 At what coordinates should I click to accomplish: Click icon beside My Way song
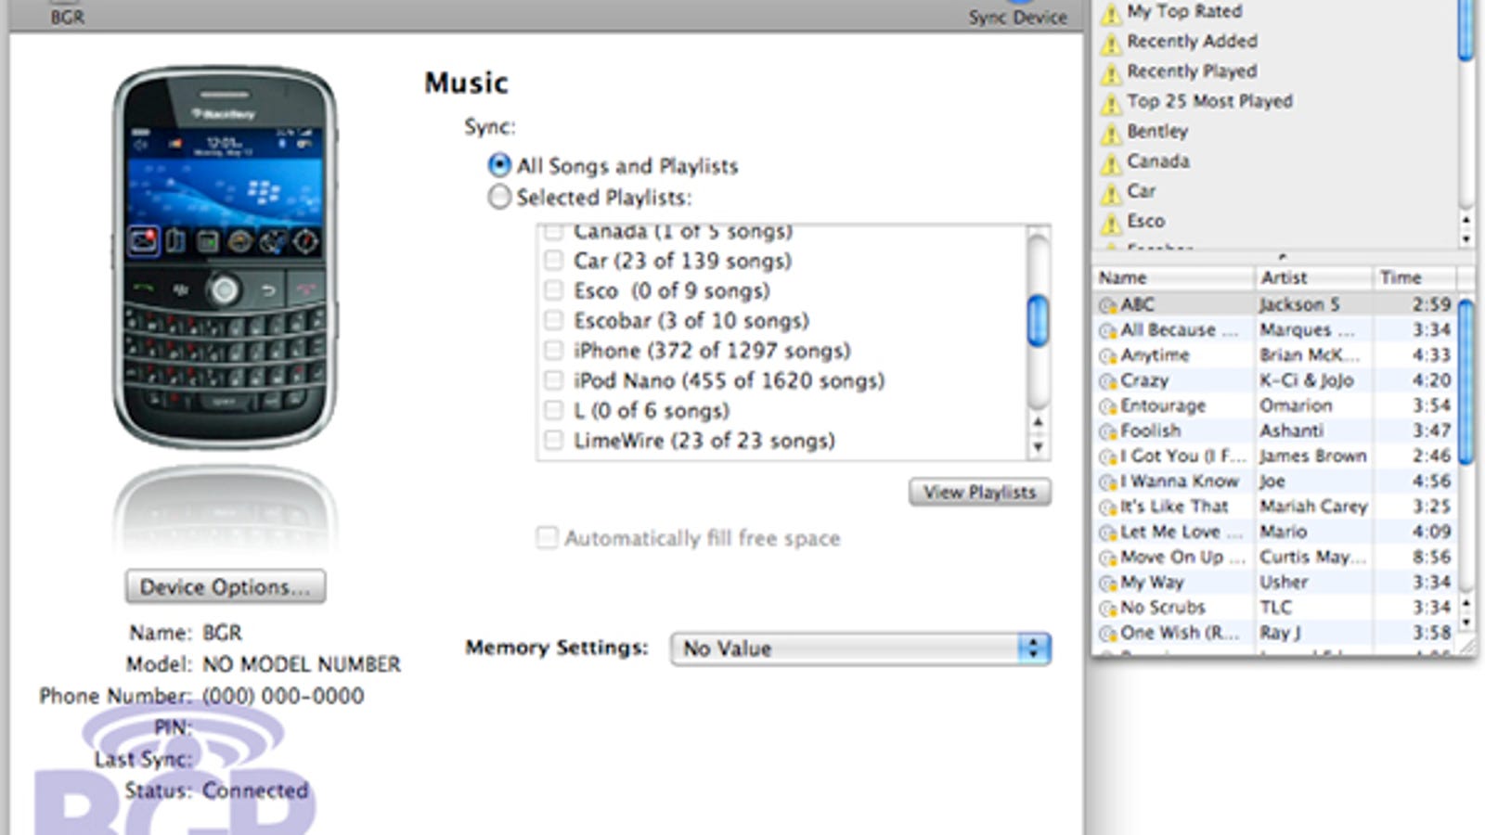click(x=1107, y=583)
